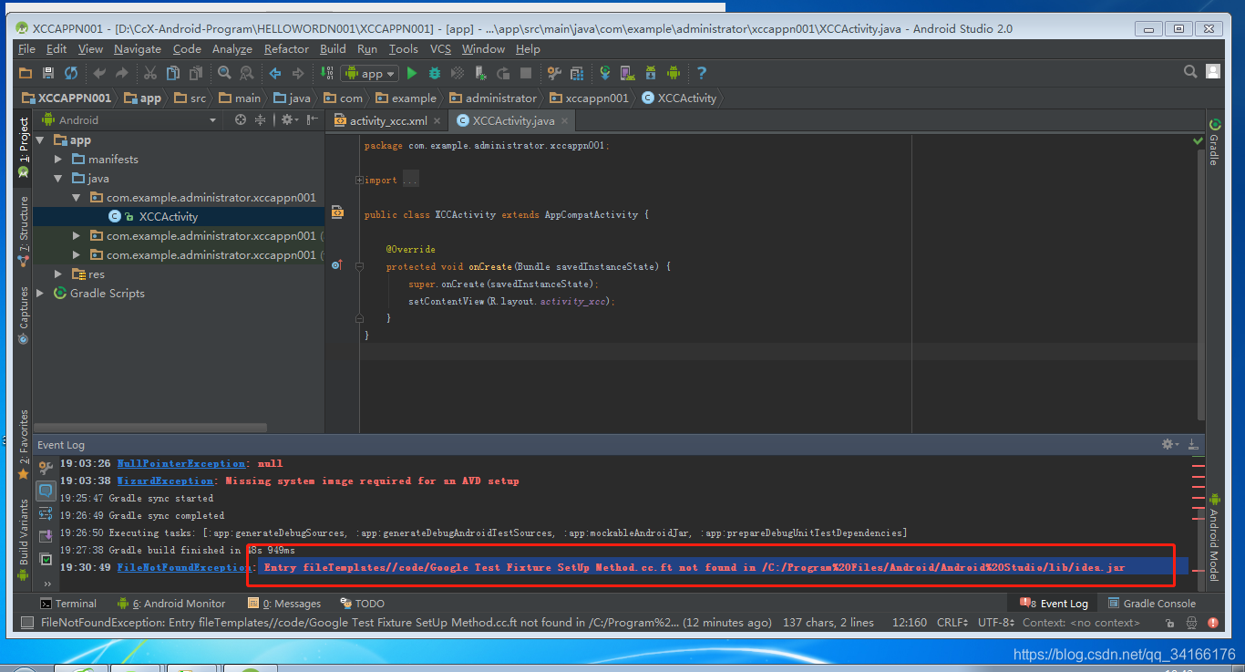The image size is (1245, 672).
Task: Open the Refactor menu
Action: (x=286, y=49)
